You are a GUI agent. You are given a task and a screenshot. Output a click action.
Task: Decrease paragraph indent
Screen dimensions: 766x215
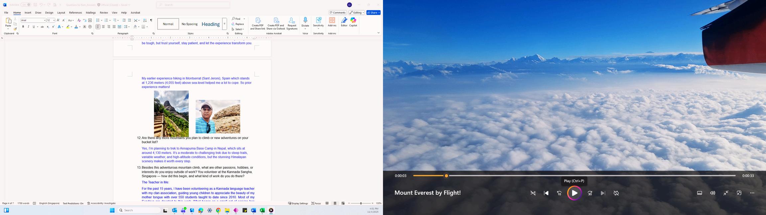124,21
